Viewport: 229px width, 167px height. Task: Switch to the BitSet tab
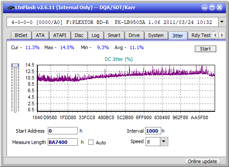21,35
